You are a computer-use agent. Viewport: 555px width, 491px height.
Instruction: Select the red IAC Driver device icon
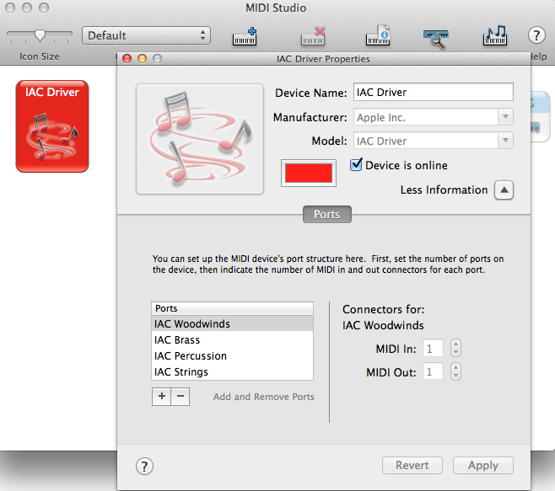point(52,126)
